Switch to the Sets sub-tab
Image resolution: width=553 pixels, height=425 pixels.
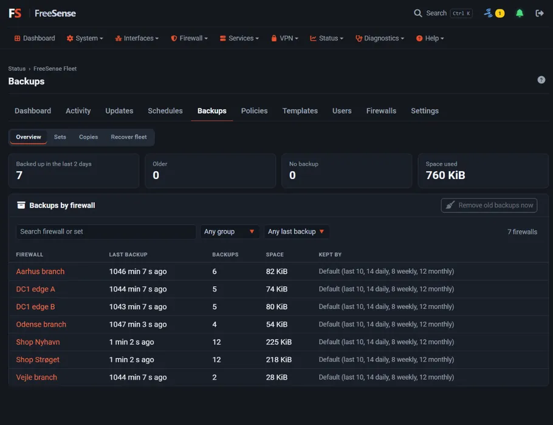coord(60,137)
